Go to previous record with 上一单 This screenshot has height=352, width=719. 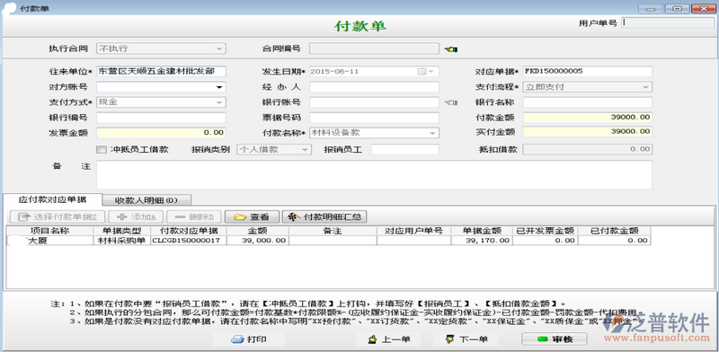pos(388,339)
